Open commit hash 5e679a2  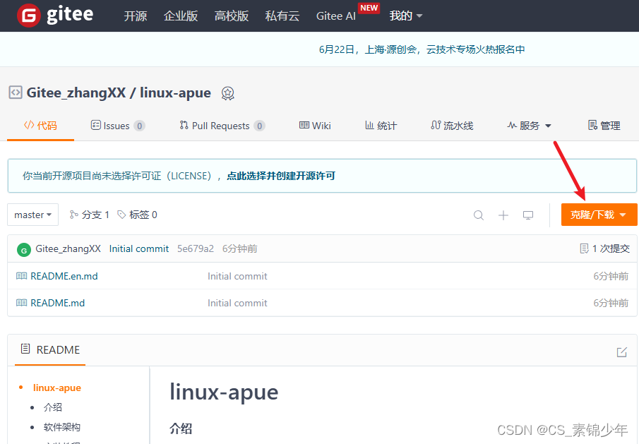click(x=195, y=248)
